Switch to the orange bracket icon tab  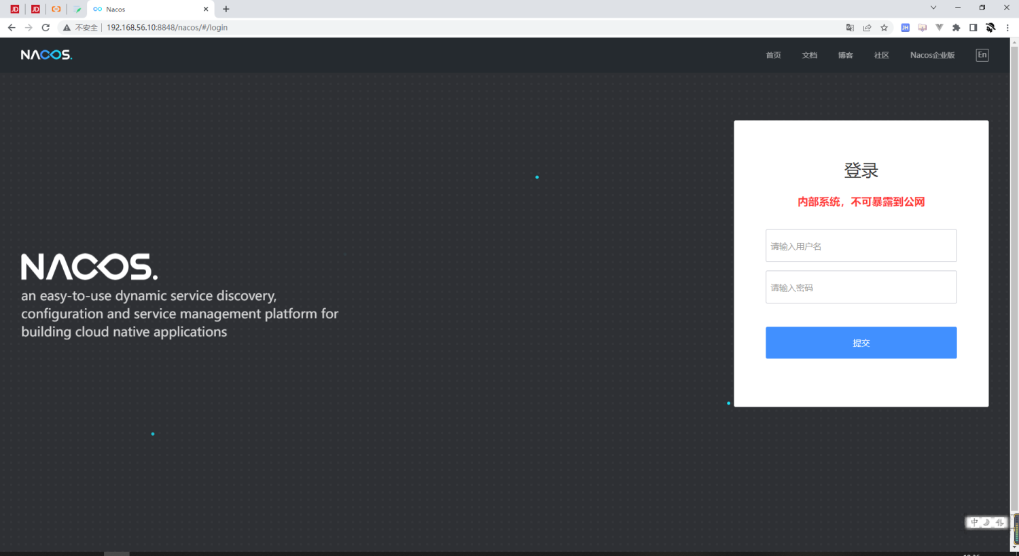click(x=56, y=9)
